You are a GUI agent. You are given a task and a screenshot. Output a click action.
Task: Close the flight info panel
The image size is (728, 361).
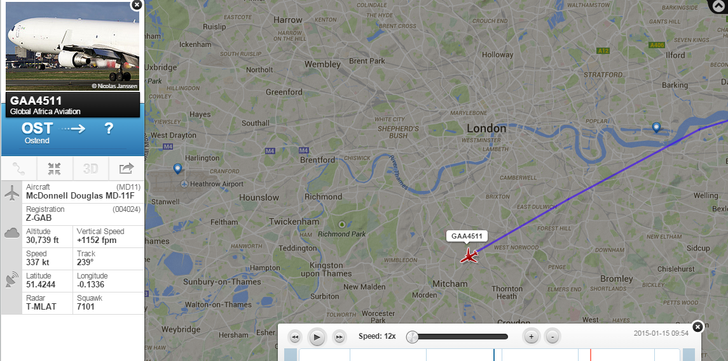point(137,4)
